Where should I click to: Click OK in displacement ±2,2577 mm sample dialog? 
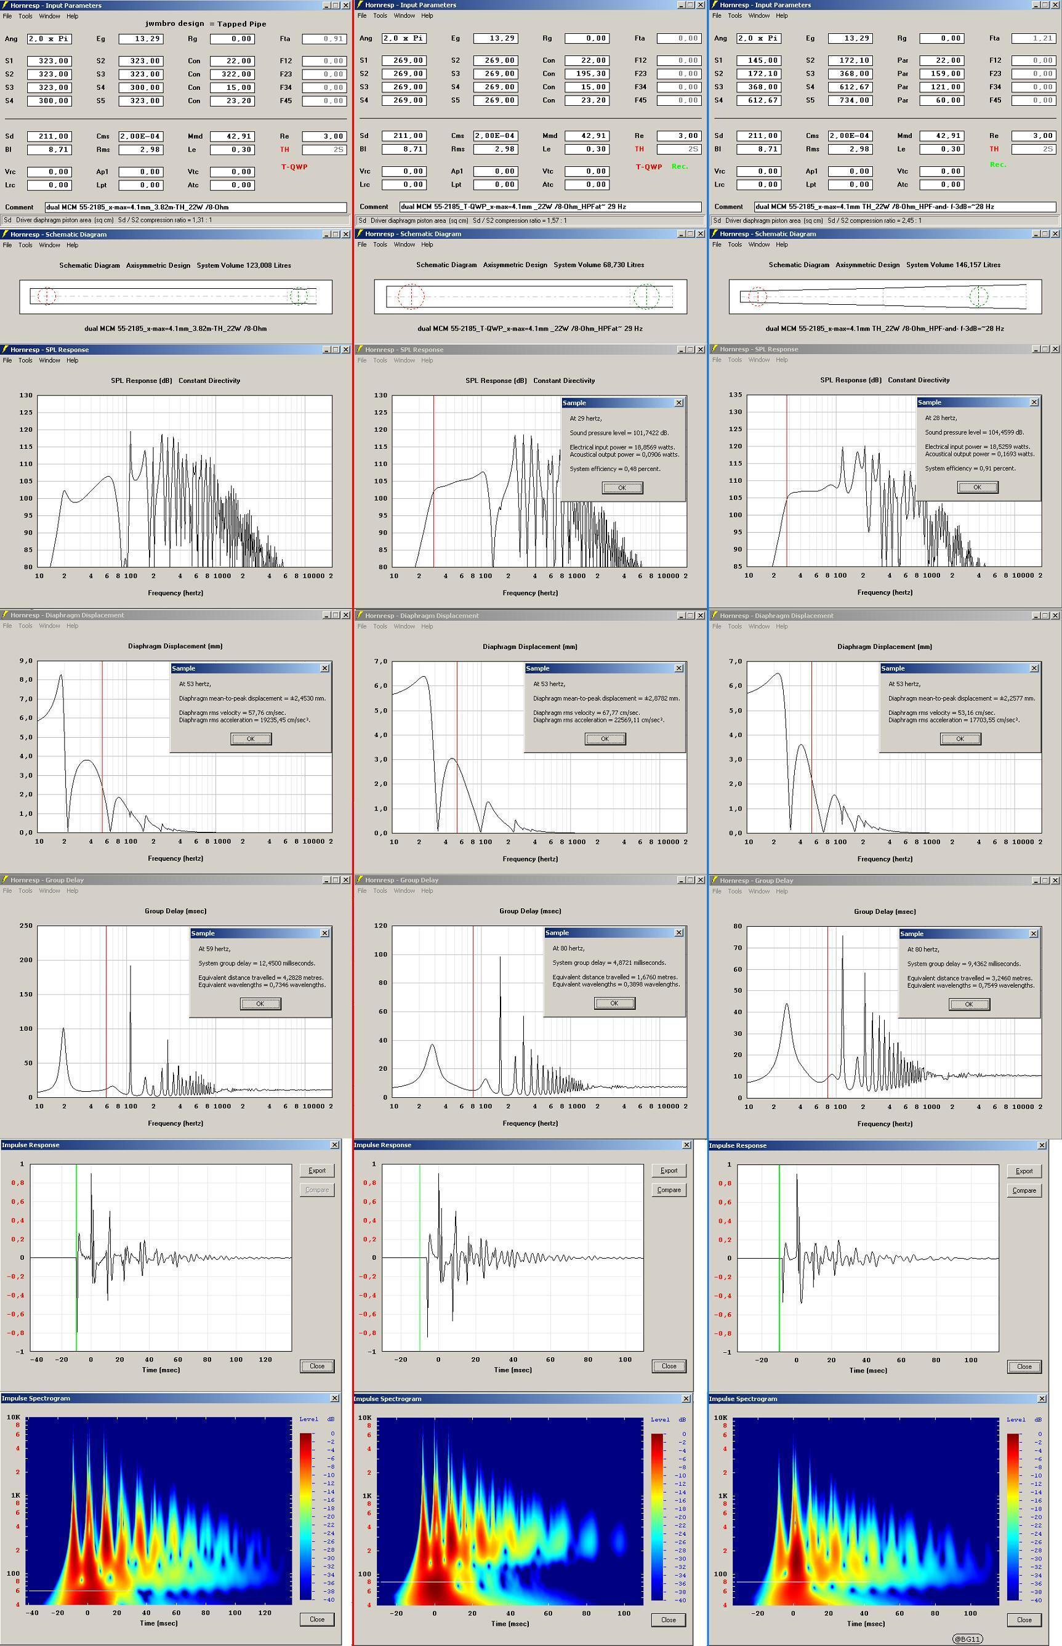(960, 738)
